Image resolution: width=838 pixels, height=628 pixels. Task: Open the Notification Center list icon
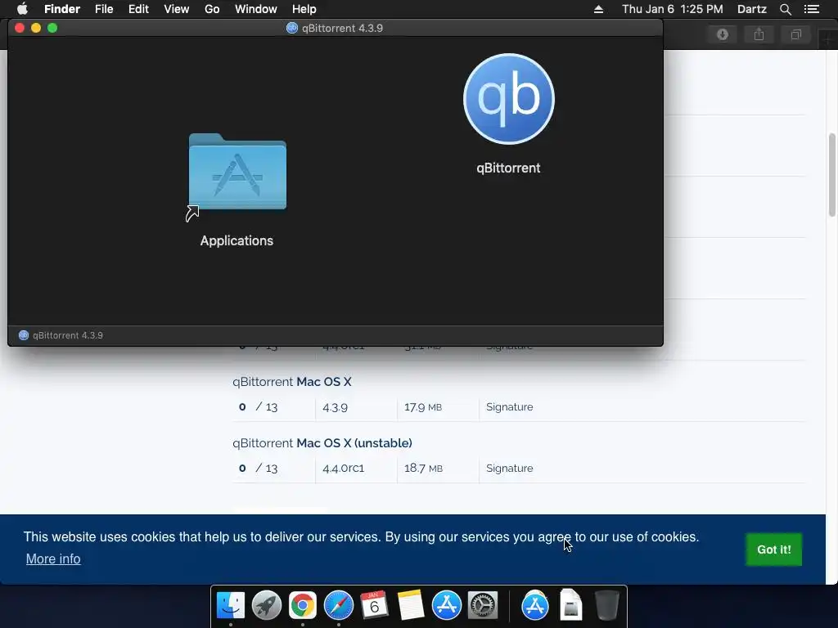(x=812, y=9)
